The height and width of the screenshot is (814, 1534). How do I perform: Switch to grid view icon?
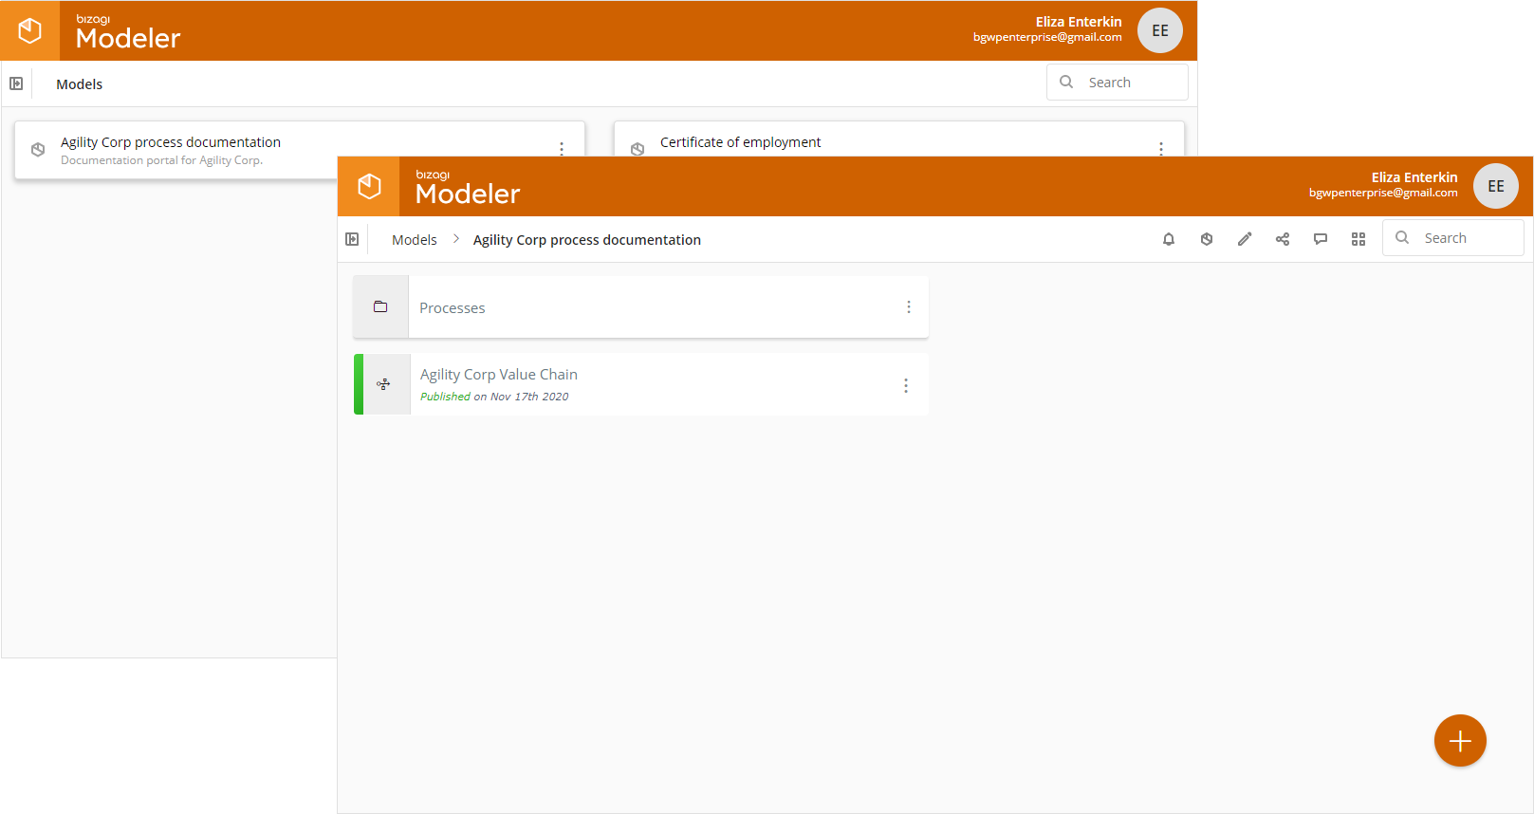coord(1358,239)
